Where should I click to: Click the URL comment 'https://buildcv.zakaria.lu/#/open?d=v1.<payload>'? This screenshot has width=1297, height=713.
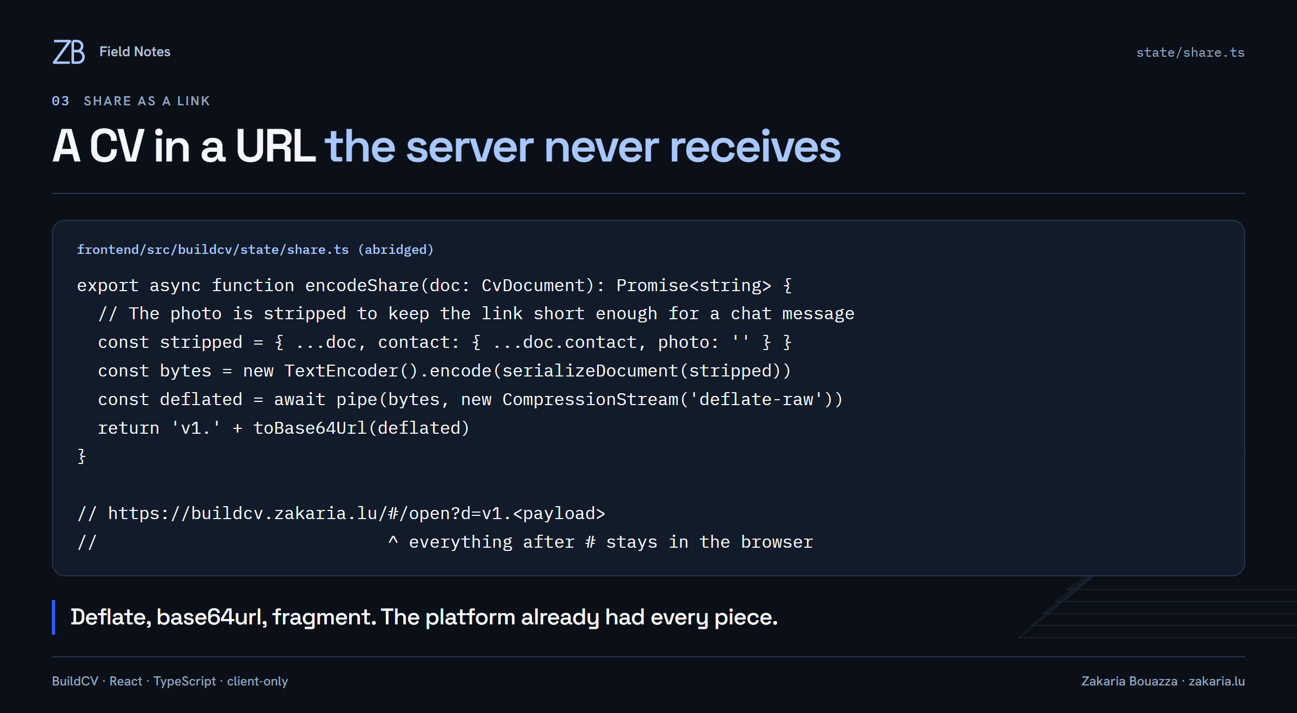pyautogui.click(x=341, y=514)
